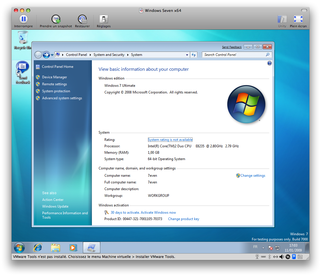Viewport: 321px width, 276px height.
Task: Click the Control Panel breadcrumb
Action: click(x=76, y=55)
